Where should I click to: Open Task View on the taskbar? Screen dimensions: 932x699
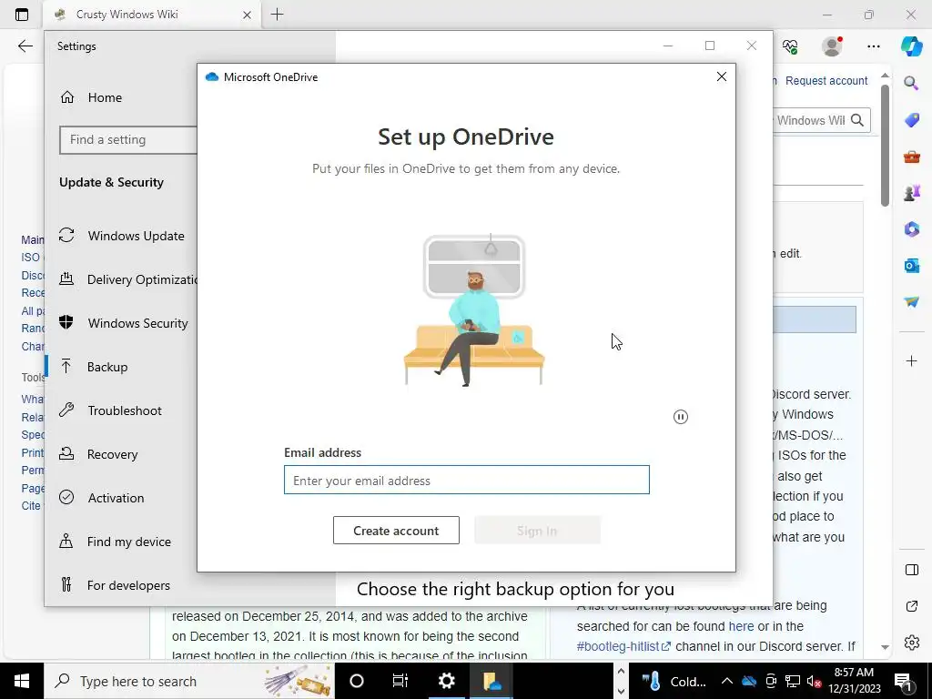pos(400,681)
